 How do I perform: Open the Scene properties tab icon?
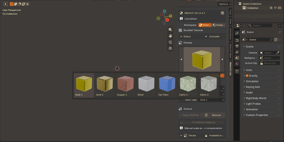point(237,58)
